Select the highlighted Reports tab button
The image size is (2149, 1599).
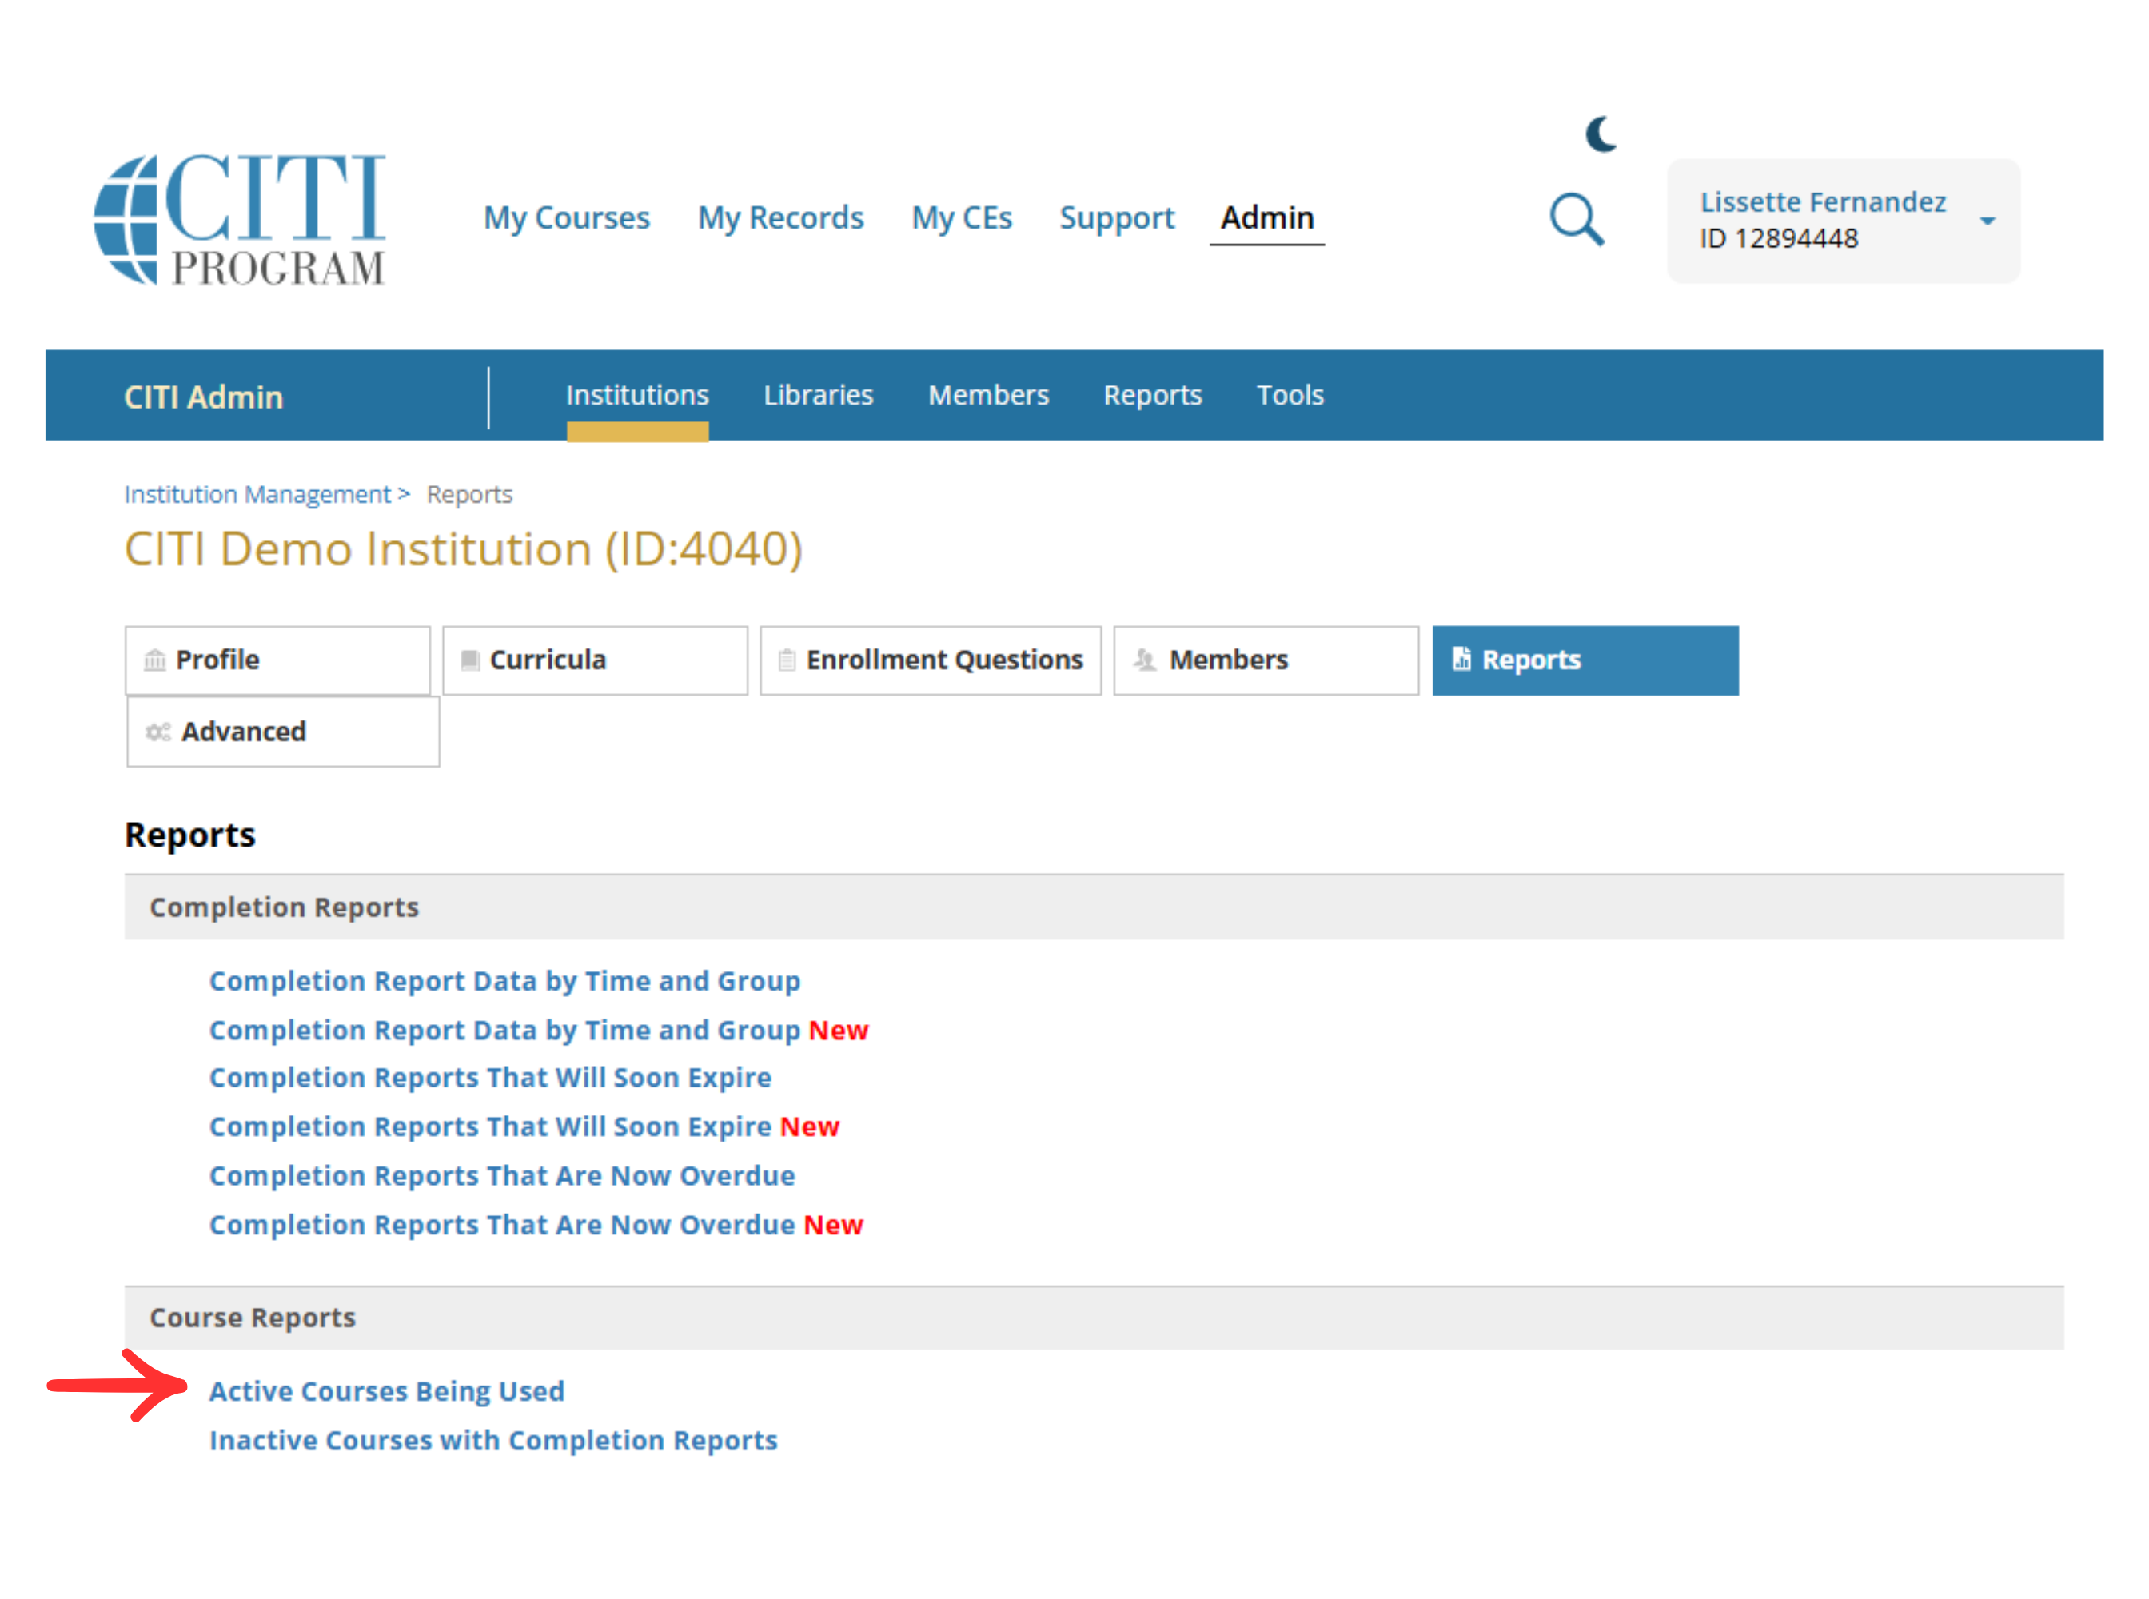tap(1585, 660)
